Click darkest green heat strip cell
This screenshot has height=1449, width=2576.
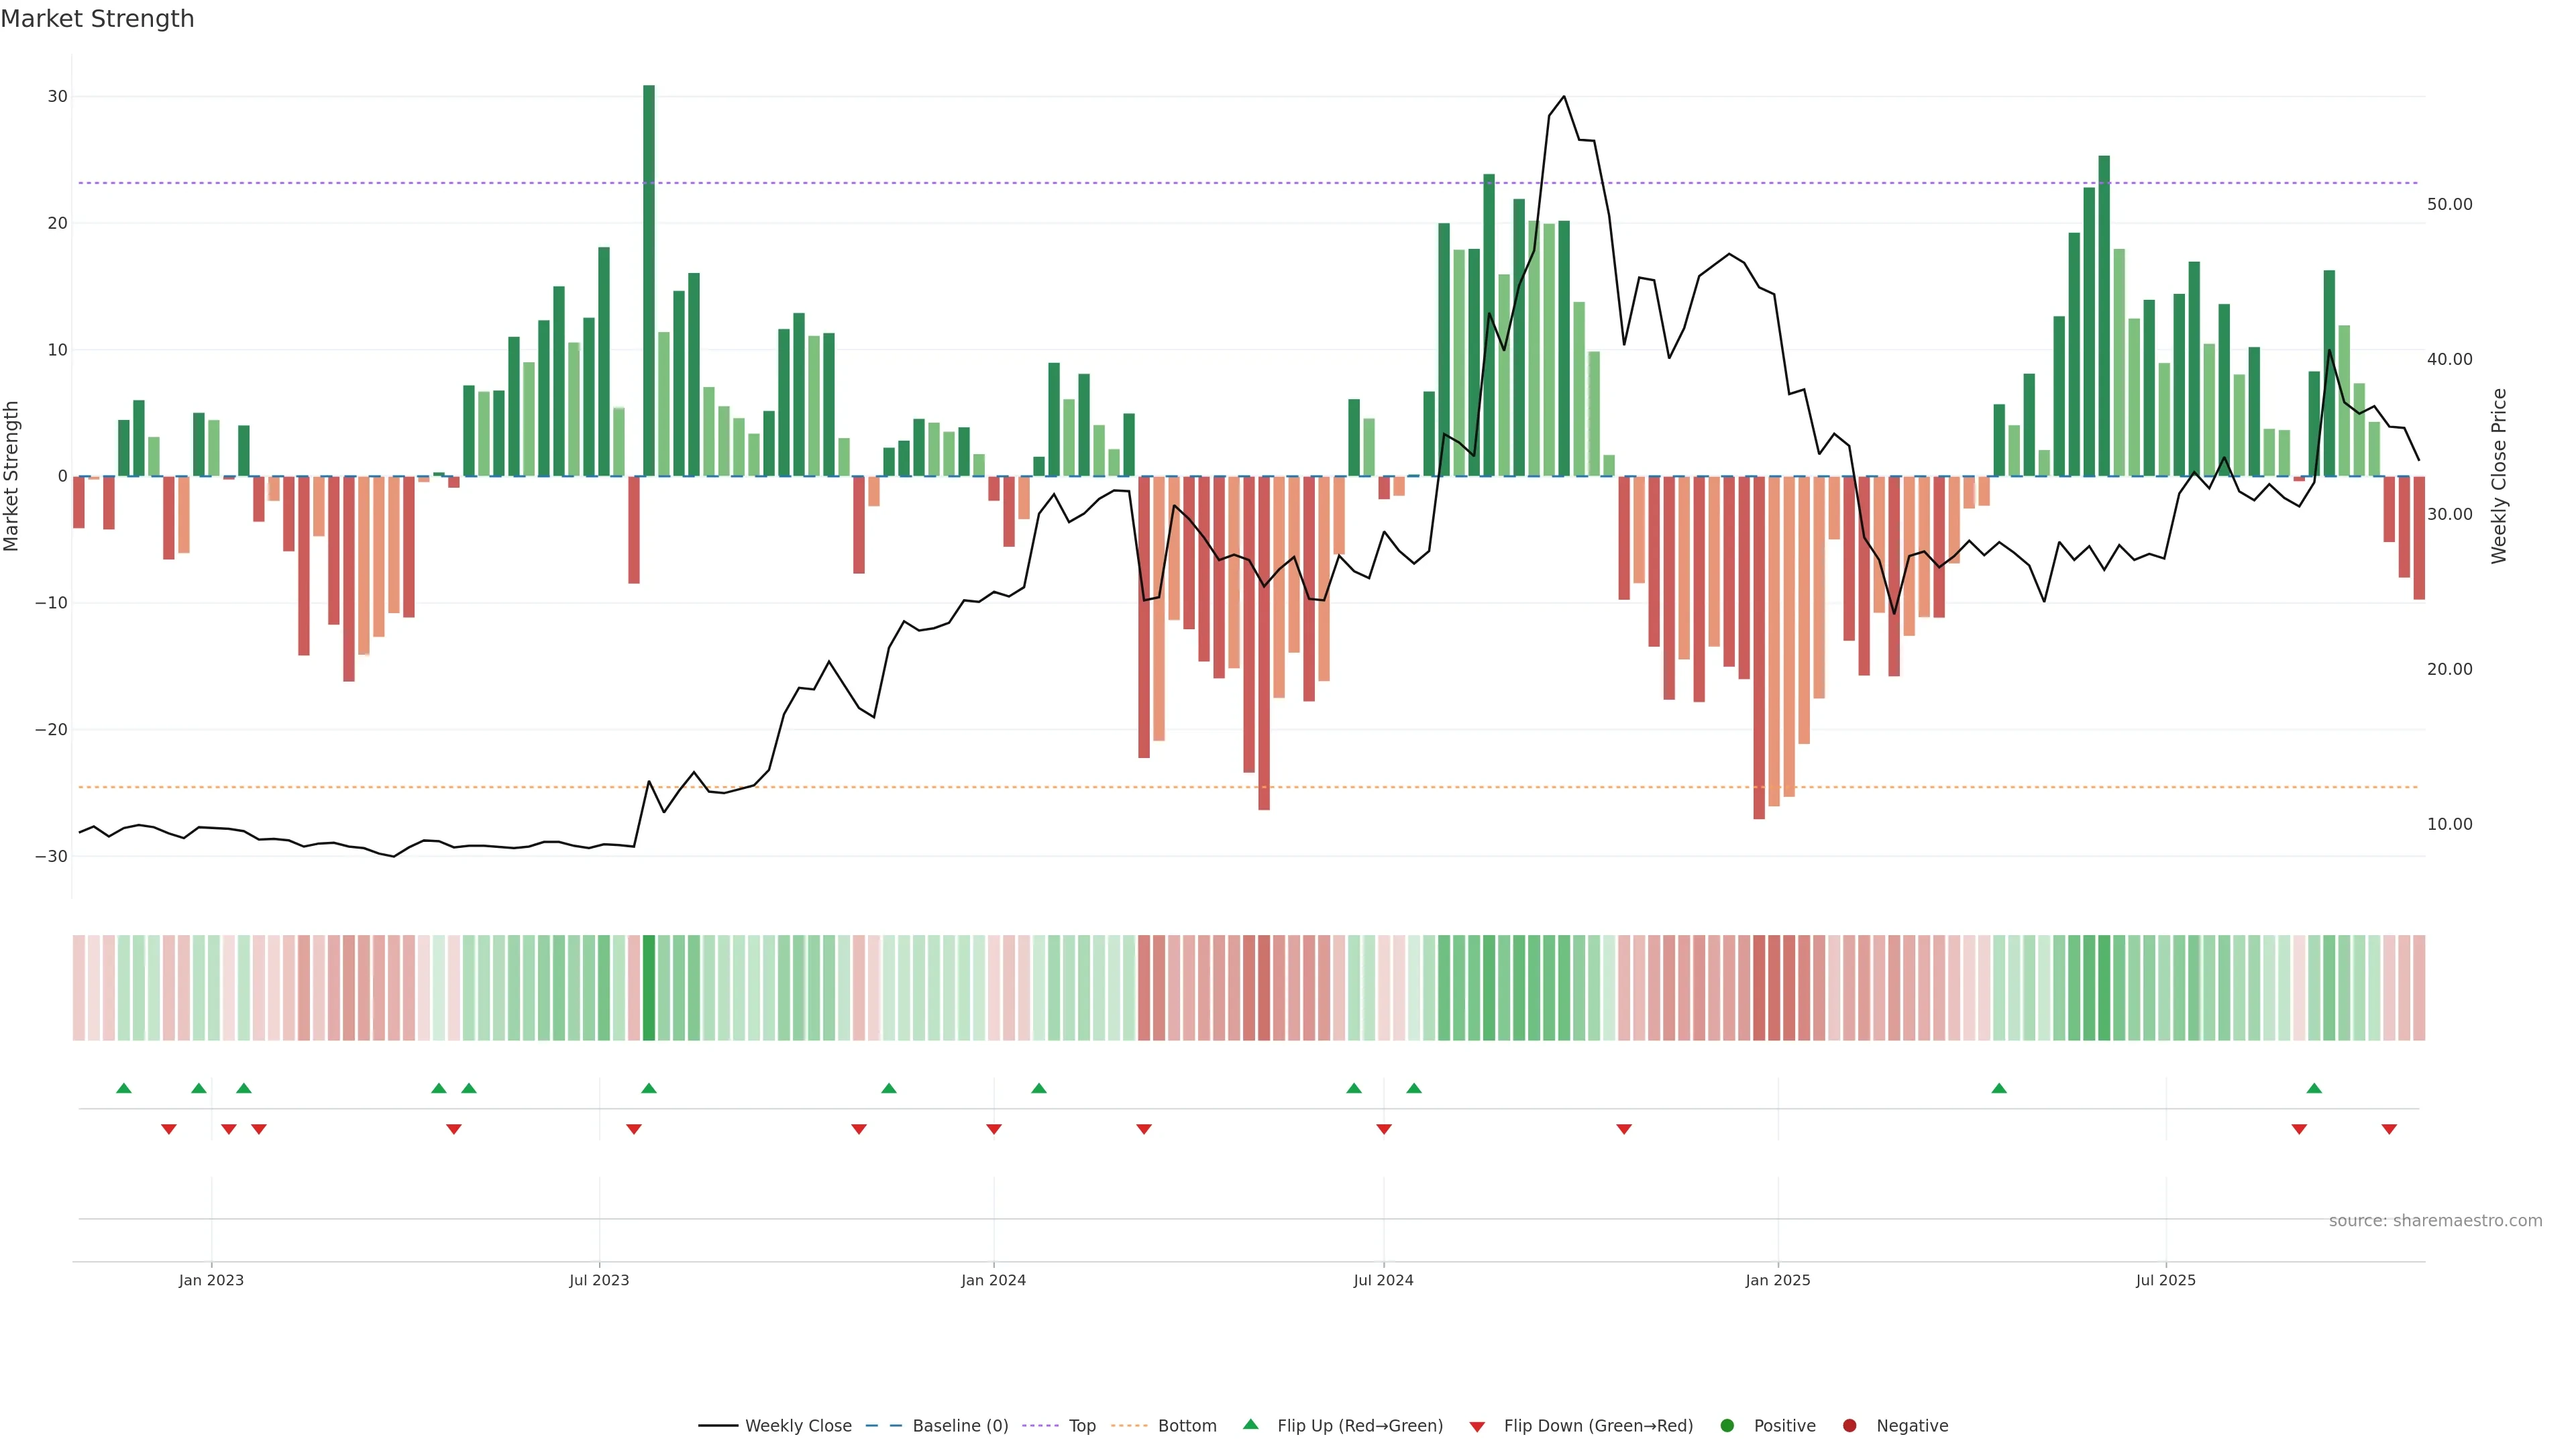(x=649, y=987)
